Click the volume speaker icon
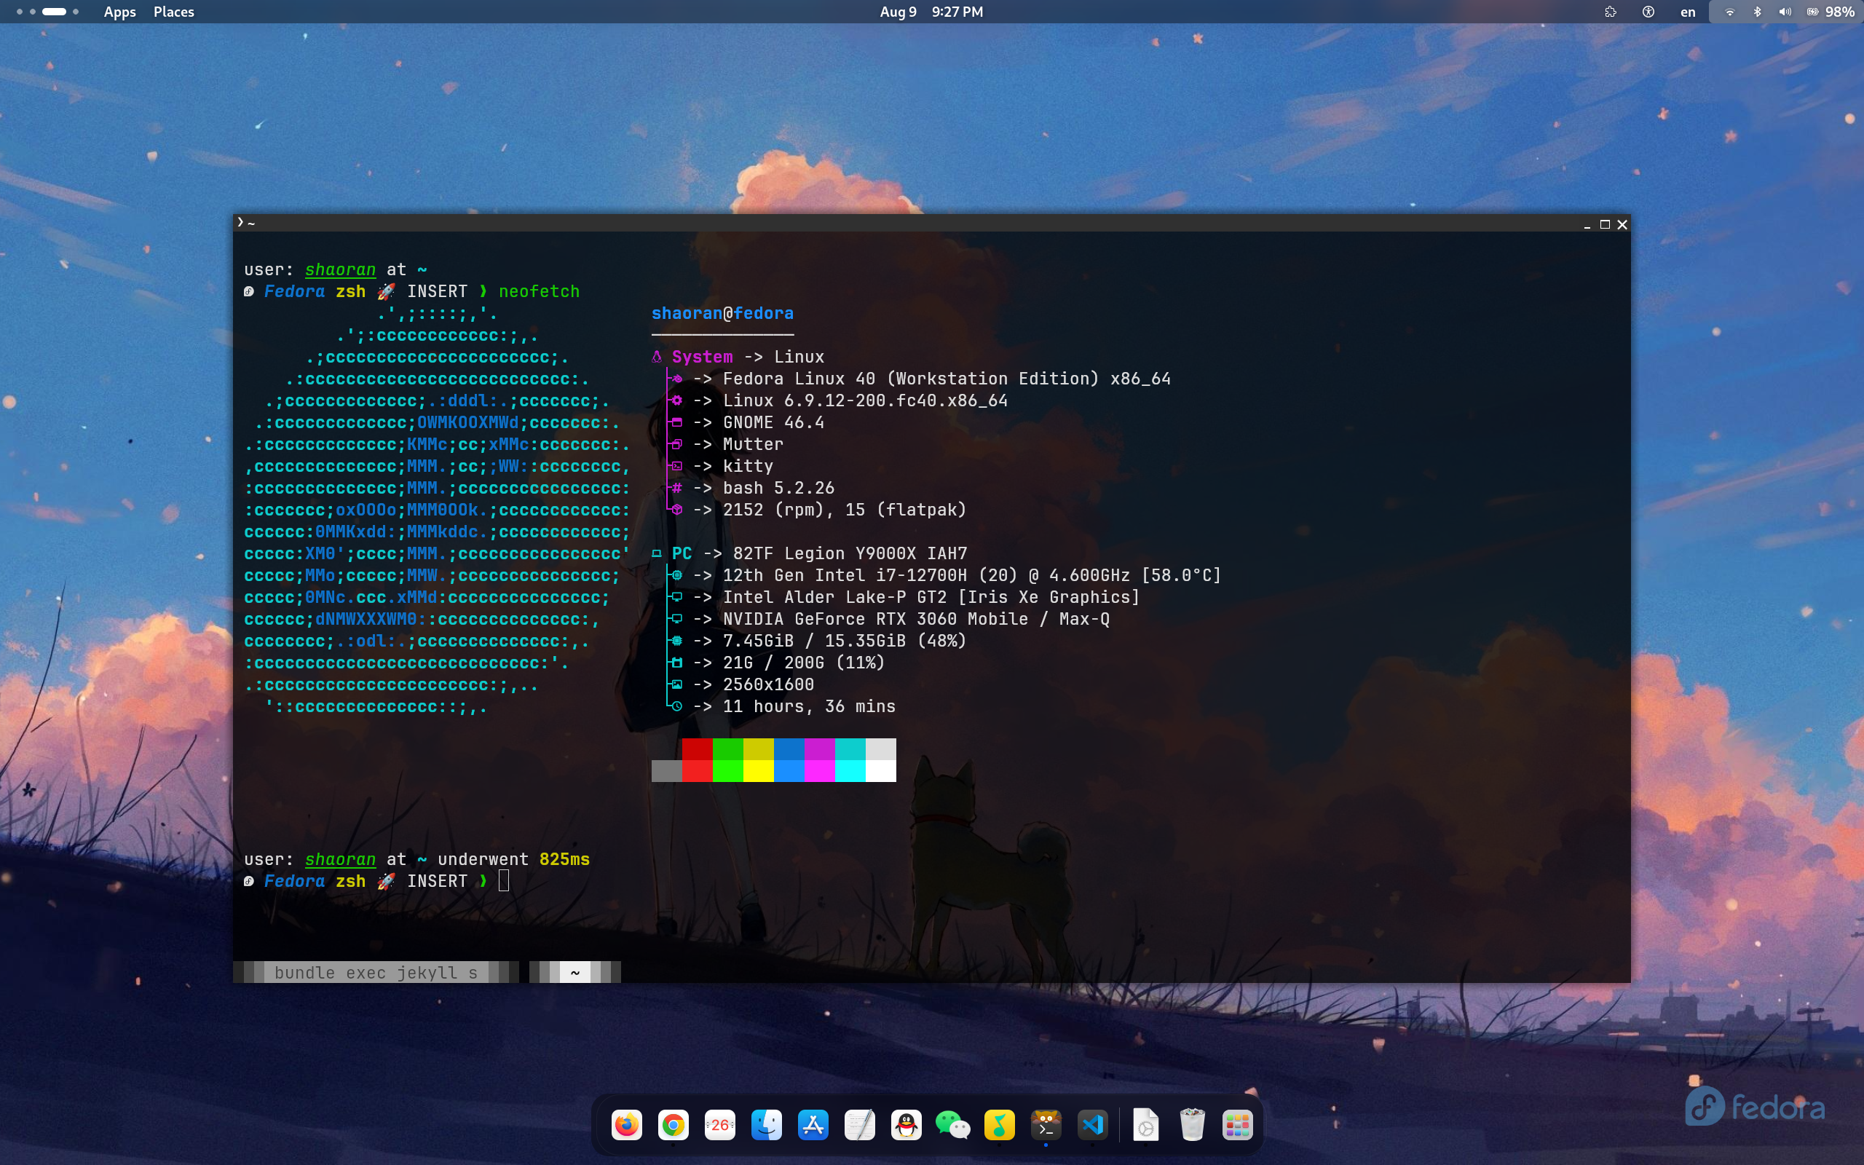Screen dimensions: 1864x1165 click(x=1785, y=12)
